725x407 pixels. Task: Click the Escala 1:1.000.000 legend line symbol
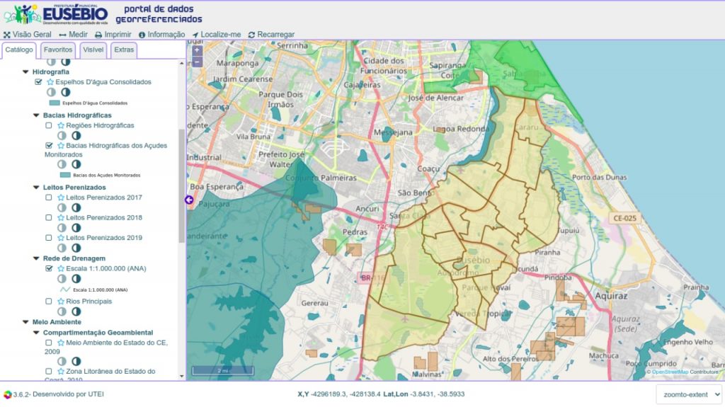[x=65, y=290]
